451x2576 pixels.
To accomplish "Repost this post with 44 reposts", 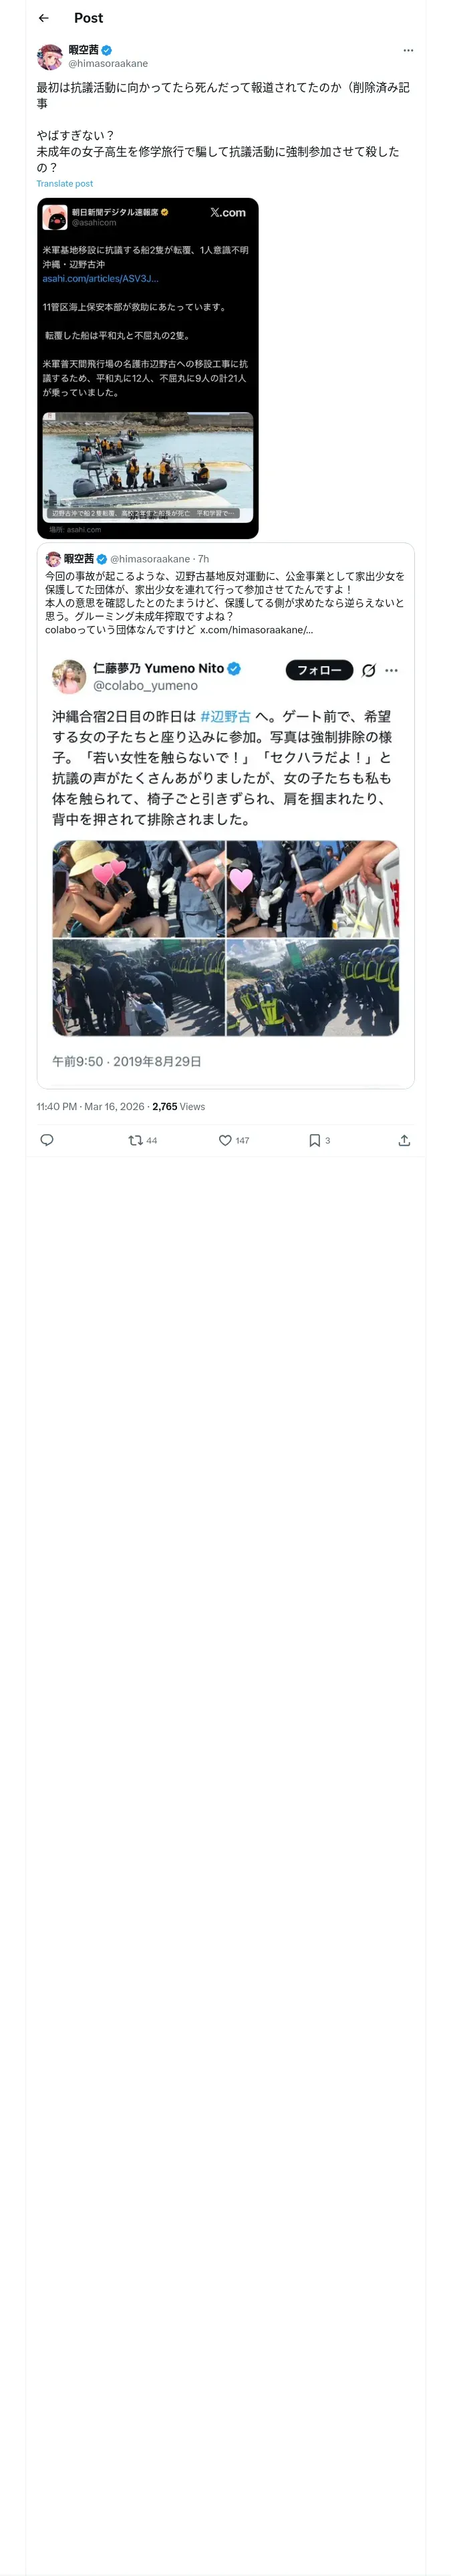I will [x=136, y=1139].
